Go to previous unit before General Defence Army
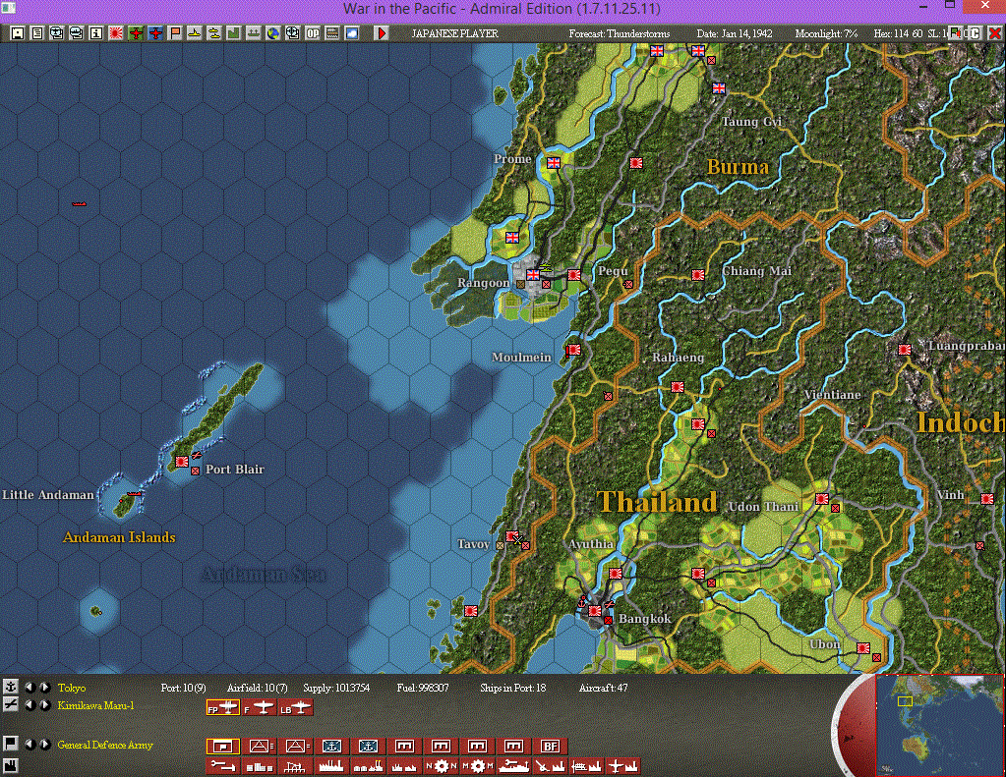 tap(30, 744)
